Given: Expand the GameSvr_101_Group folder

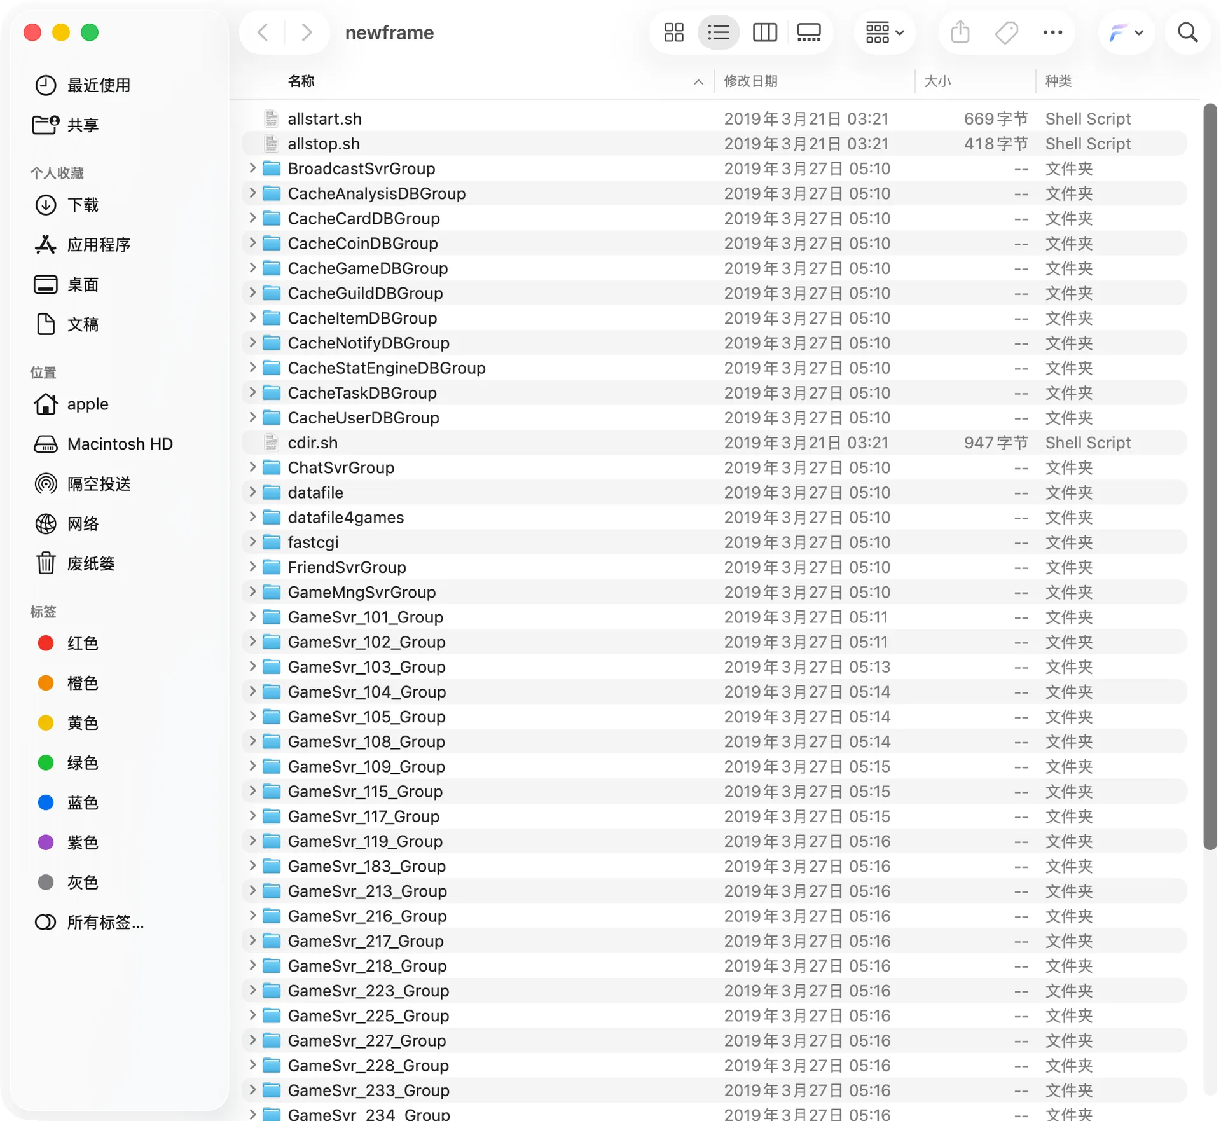Looking at the screenshot, I should click(x=252, y=617).
